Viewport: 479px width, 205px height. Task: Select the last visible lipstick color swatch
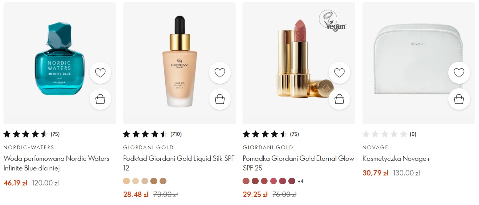pos(292,181)
